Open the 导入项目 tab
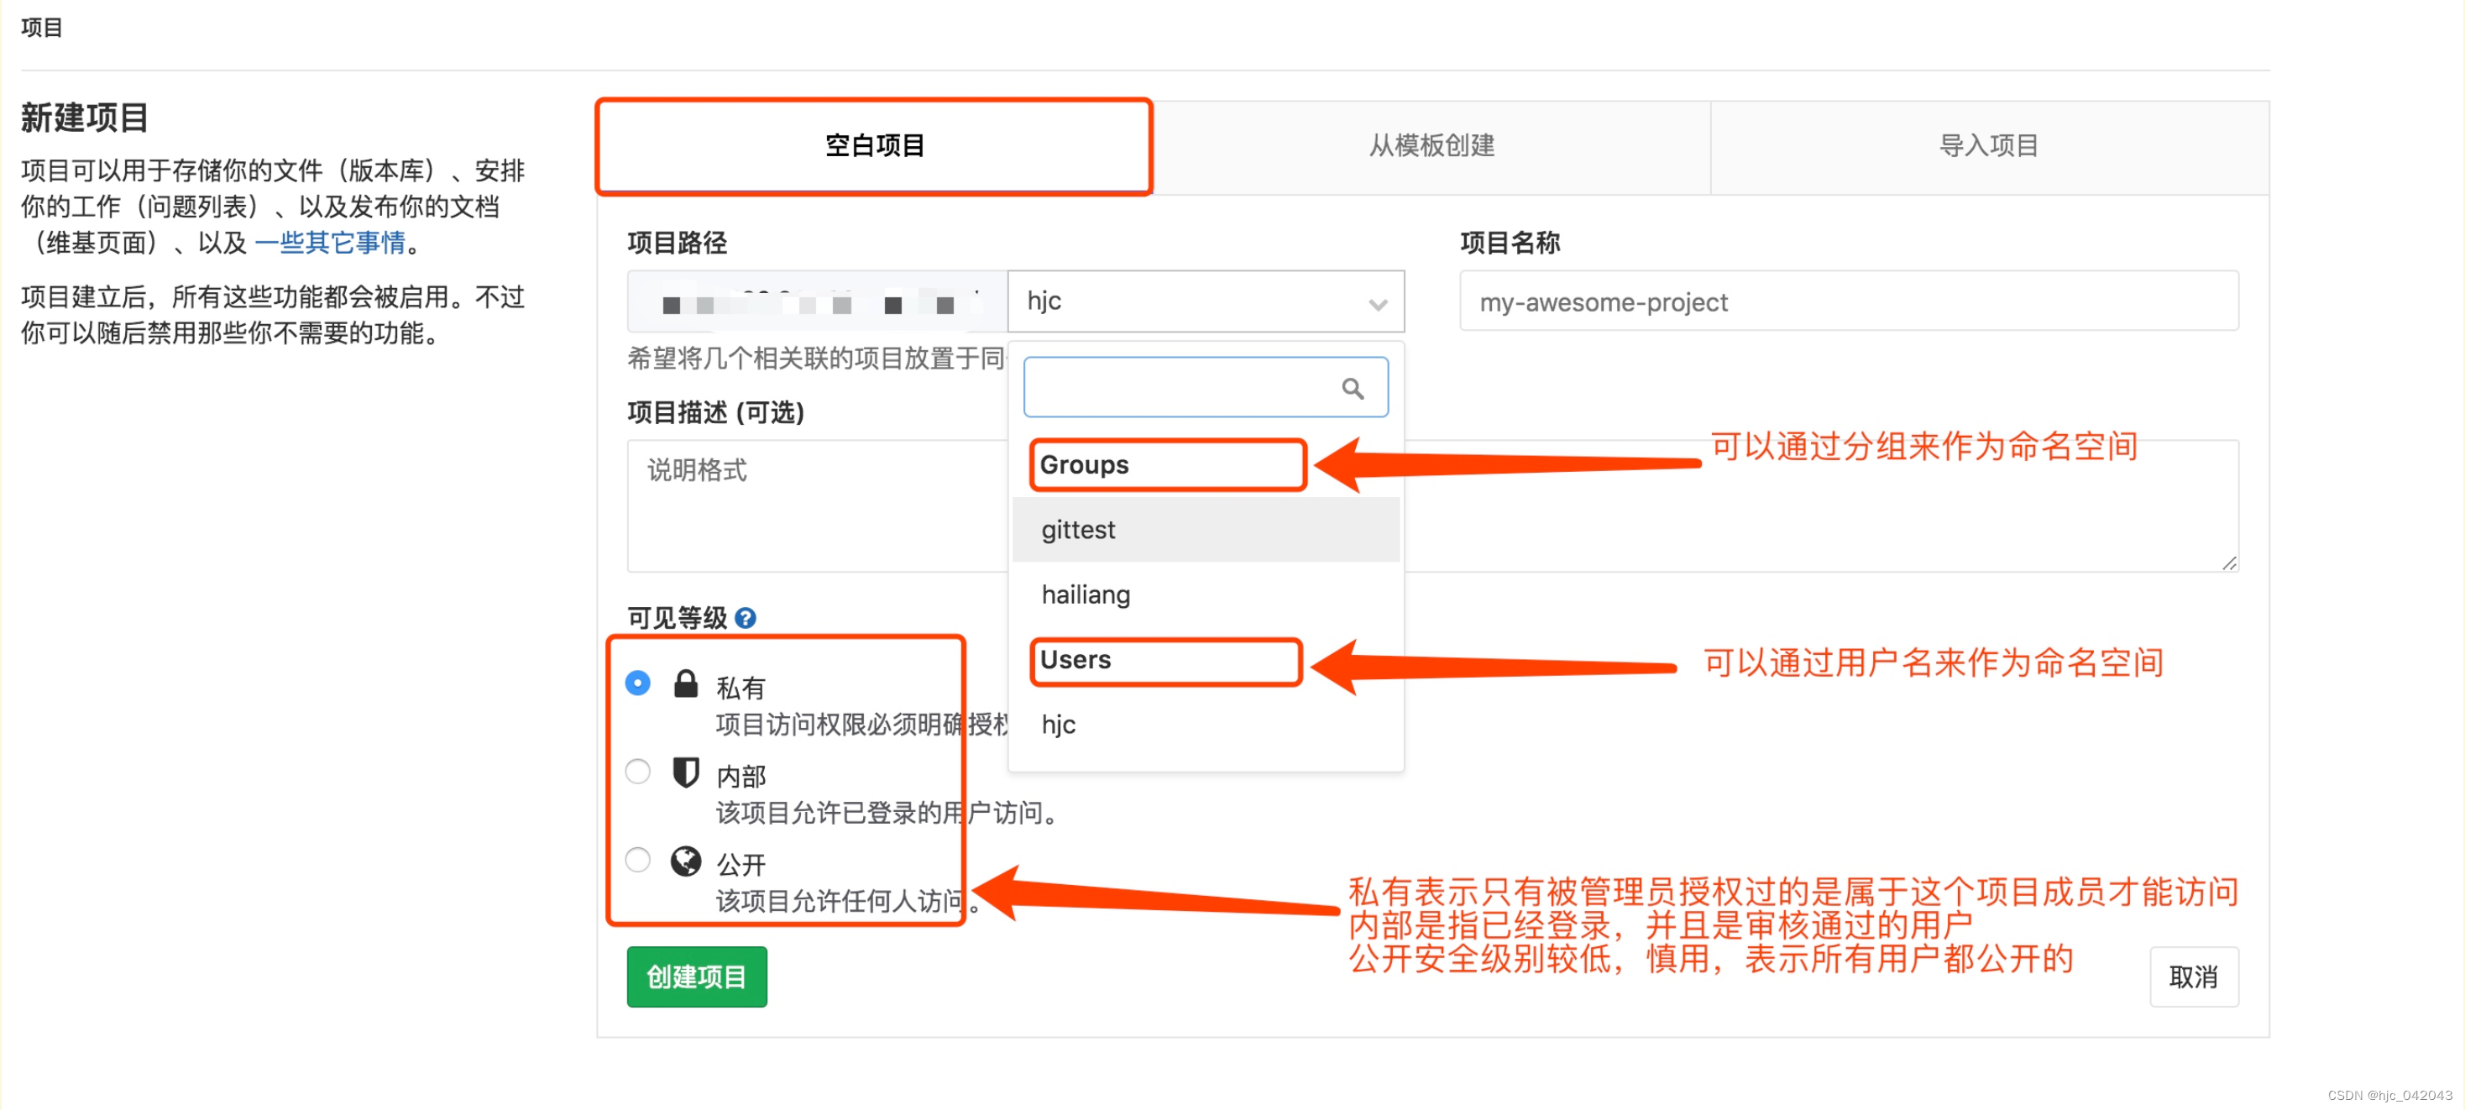Image resolution: width=2465 pixels, height=1110 pixels. click(x=1988, y=146)
